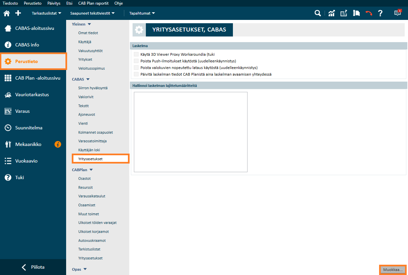Viewport: 408px width, 275px height.
Task: Go to the home icon in the toolbar
Action: point(6,13)
